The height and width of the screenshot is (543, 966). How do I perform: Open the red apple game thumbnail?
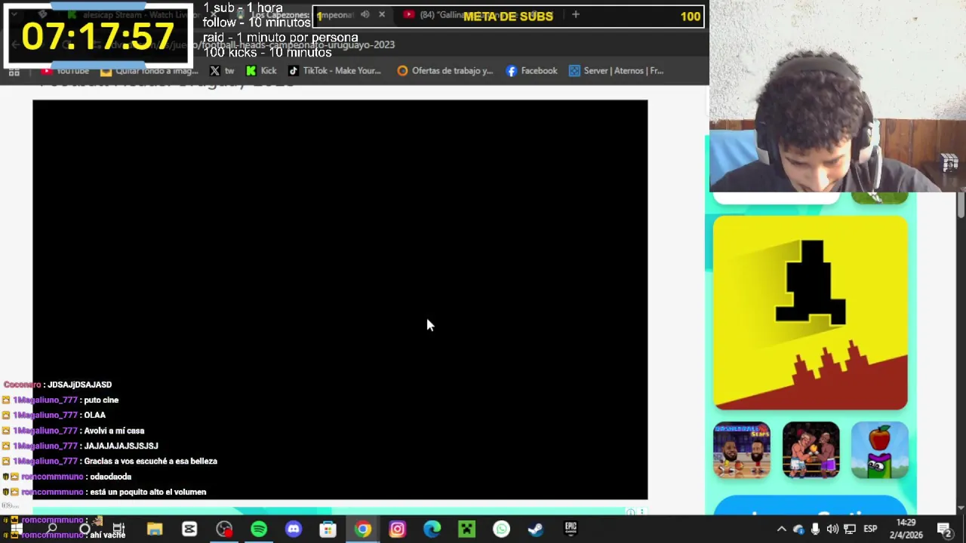click(880, 450)
